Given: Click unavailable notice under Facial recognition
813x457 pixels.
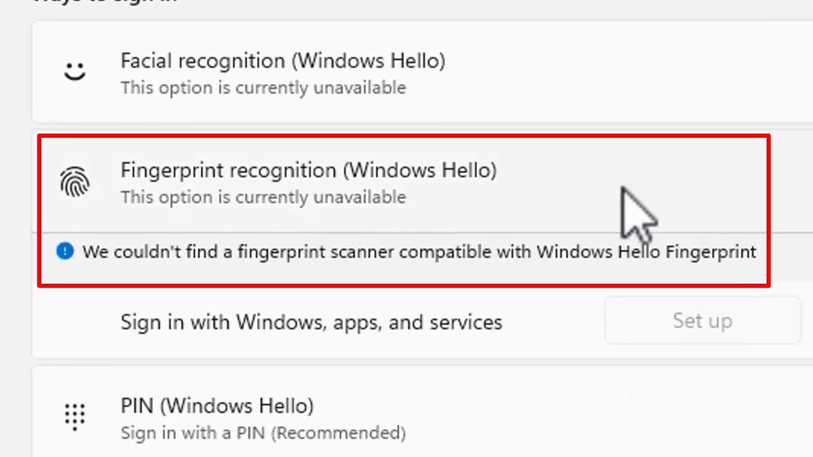Looking at the screenshot, I should pos(263,88).
